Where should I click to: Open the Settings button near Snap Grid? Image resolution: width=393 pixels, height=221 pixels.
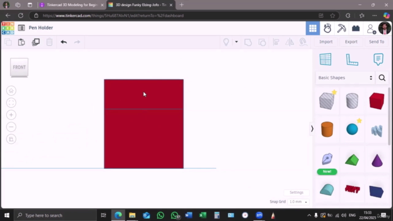pos(296,192)
